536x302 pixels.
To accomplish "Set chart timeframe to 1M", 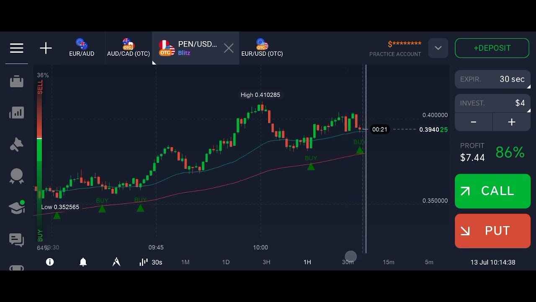I will click(185, 262).
